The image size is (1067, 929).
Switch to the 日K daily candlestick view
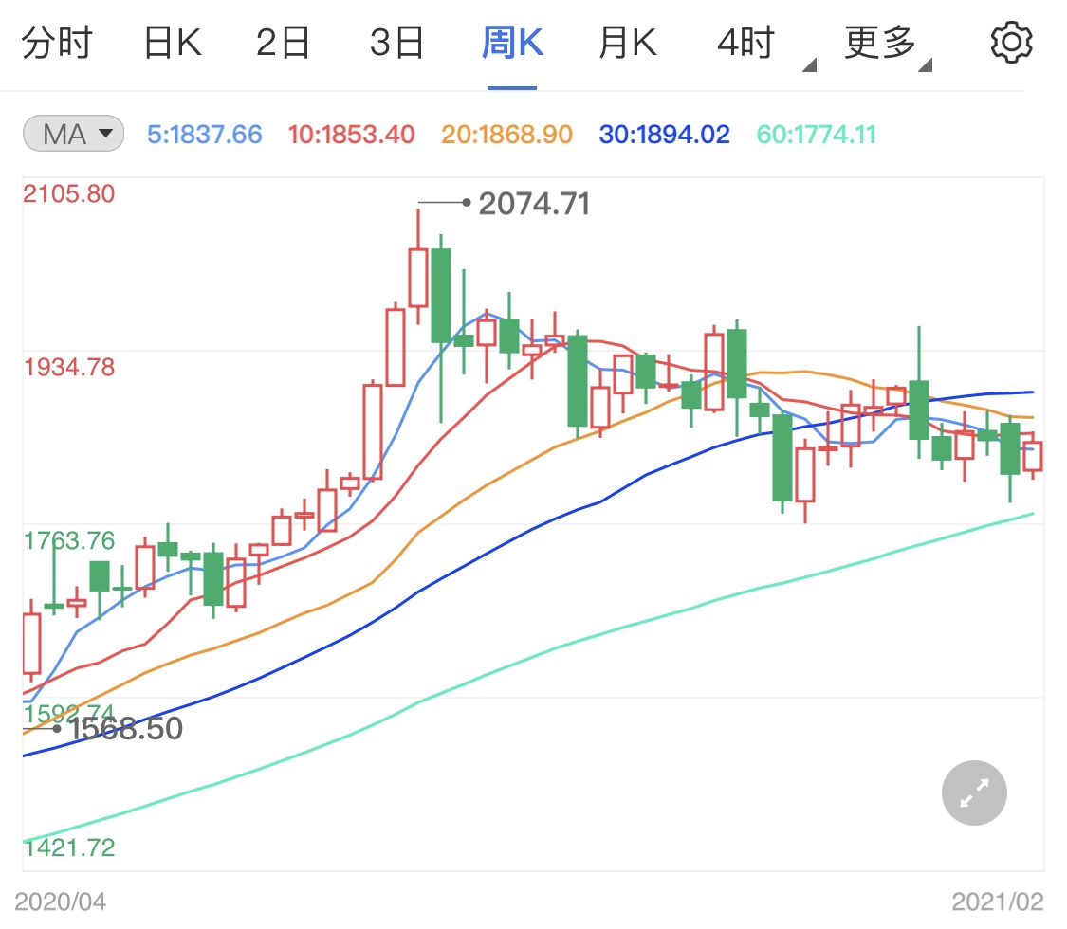(x=171, y=41)
